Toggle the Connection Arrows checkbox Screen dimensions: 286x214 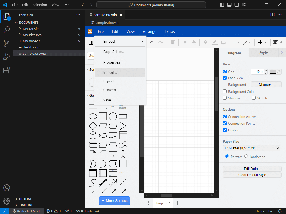click(225, 117)
